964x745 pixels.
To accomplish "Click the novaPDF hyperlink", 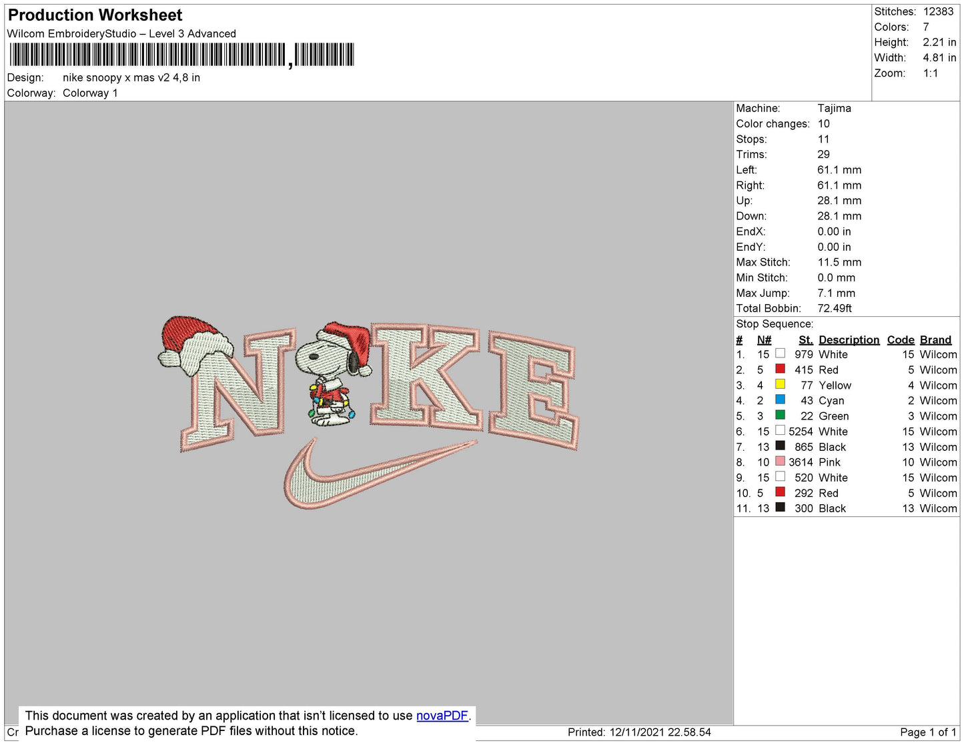I will pos(442,716).
